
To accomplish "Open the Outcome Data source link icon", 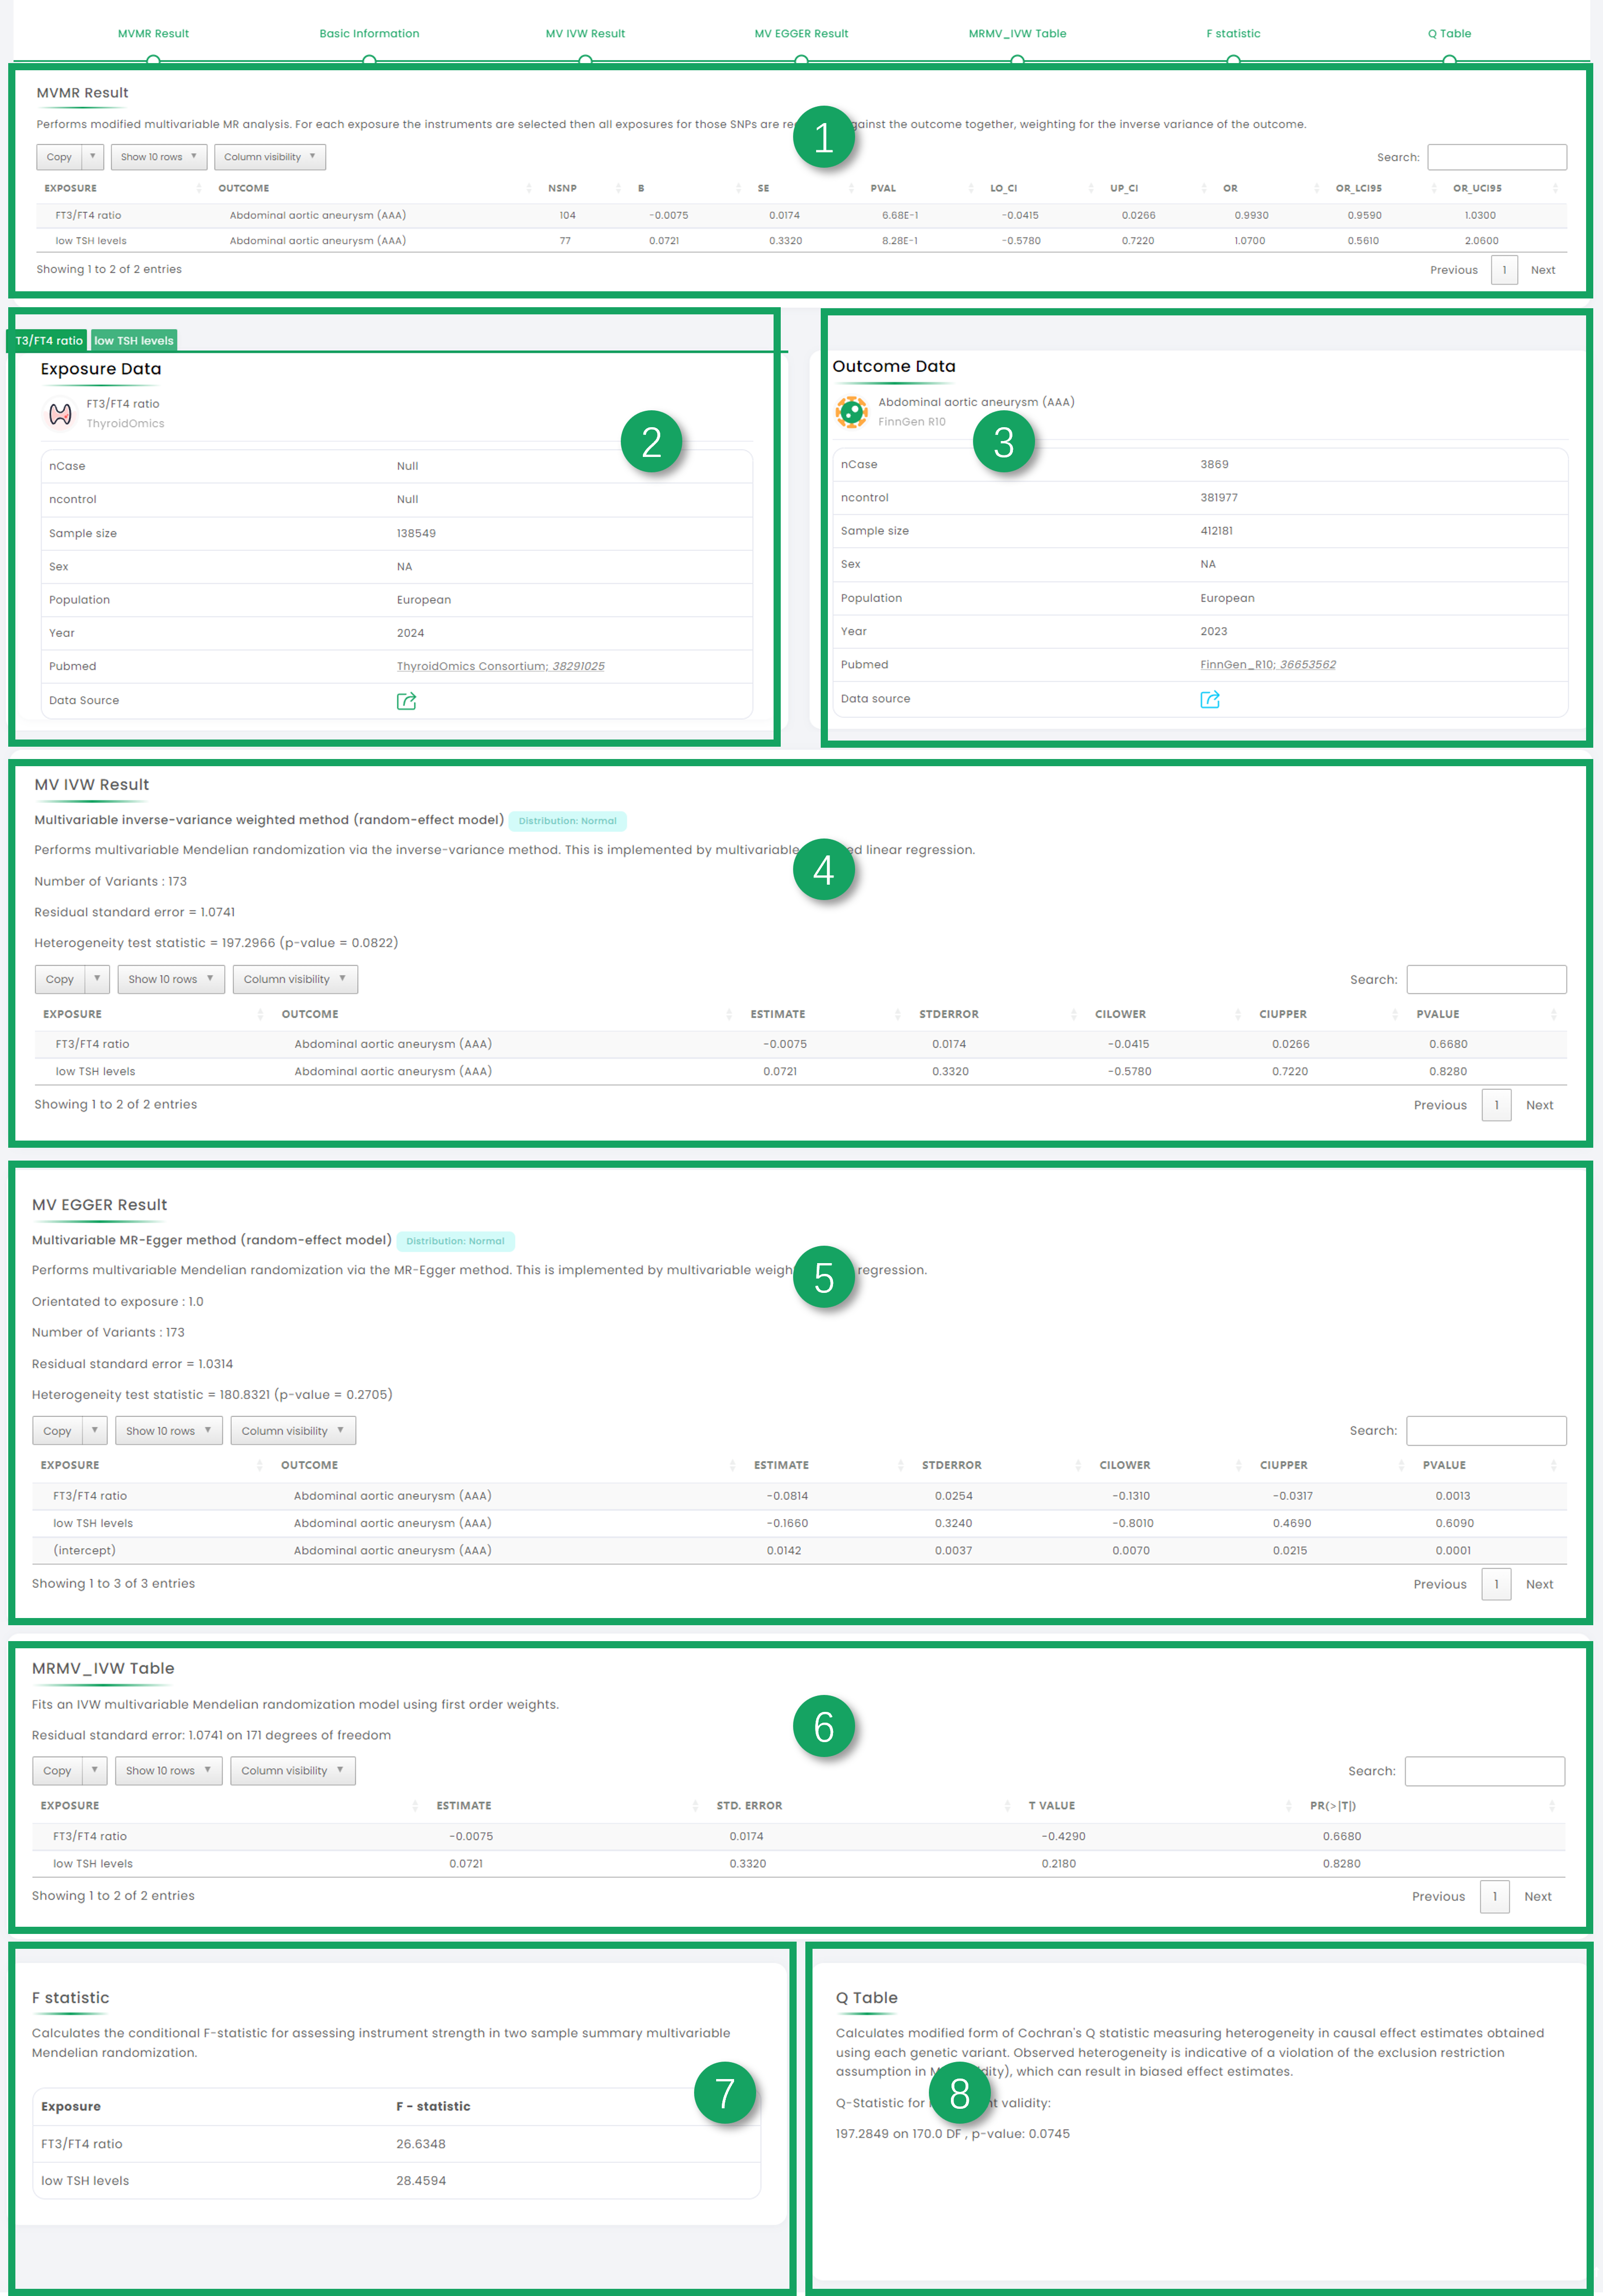I will pyautogui.click(x=1209, y=699).
